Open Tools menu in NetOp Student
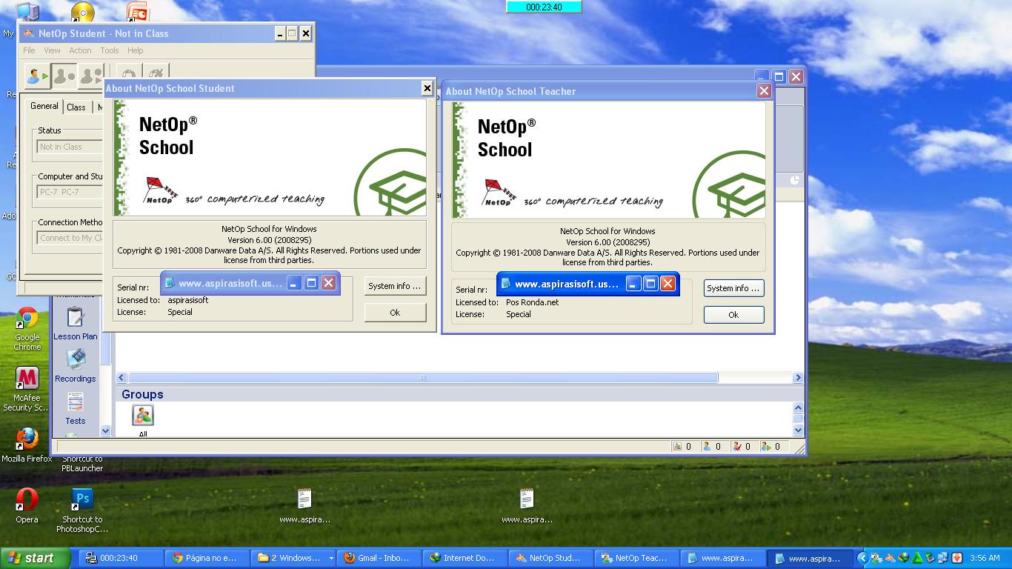Screen dimensions: 1012x569 pyautogui.click(x=110, y=50)
